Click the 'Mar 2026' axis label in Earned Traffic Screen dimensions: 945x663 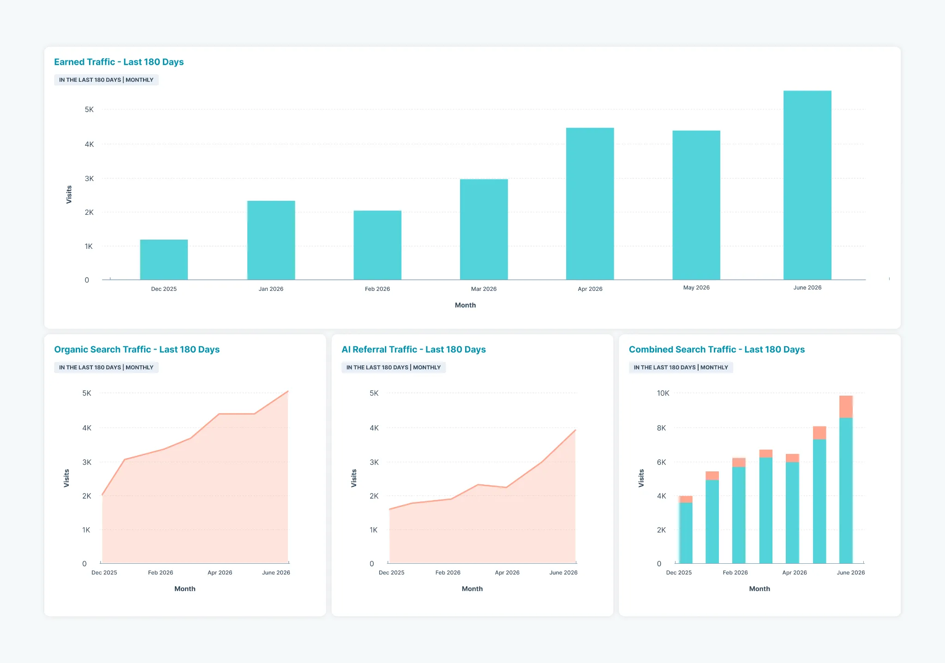484,289
